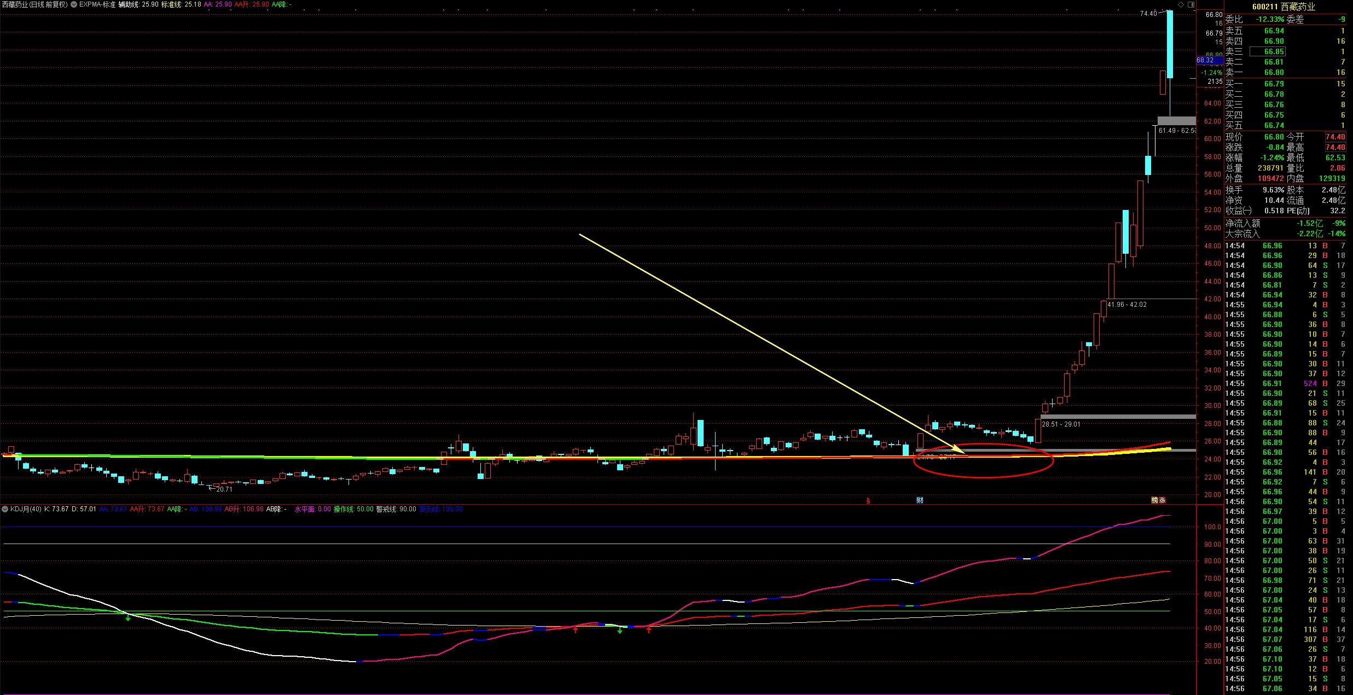1353x695 pixels.
Task: Click 大宗流入 value -2.22亿
Action: pyautogui.click(x=1310, y=234)
